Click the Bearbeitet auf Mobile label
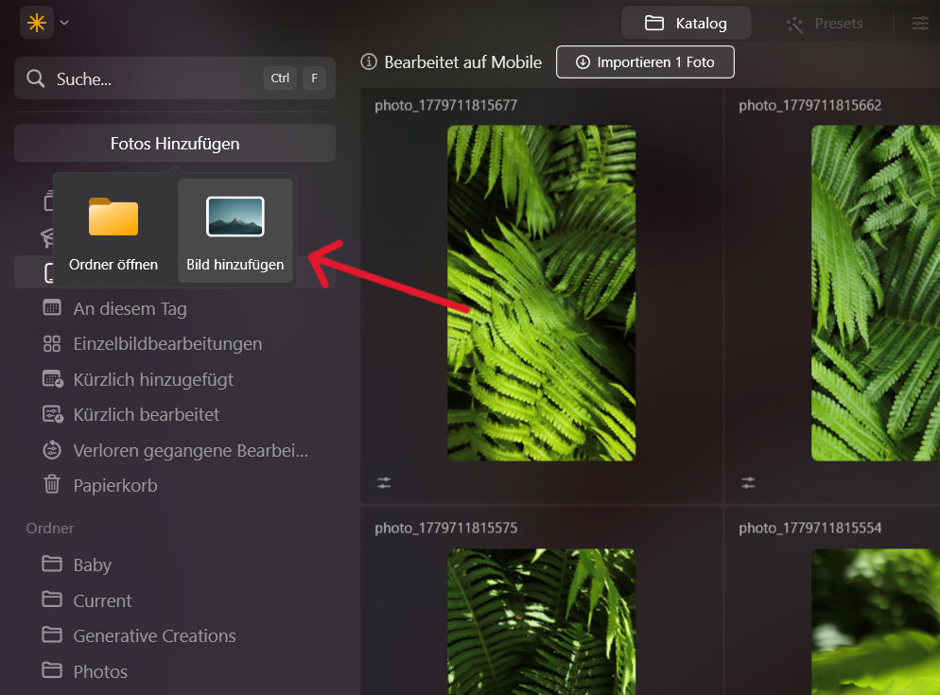Screen dimensions: 940x695 462,62
